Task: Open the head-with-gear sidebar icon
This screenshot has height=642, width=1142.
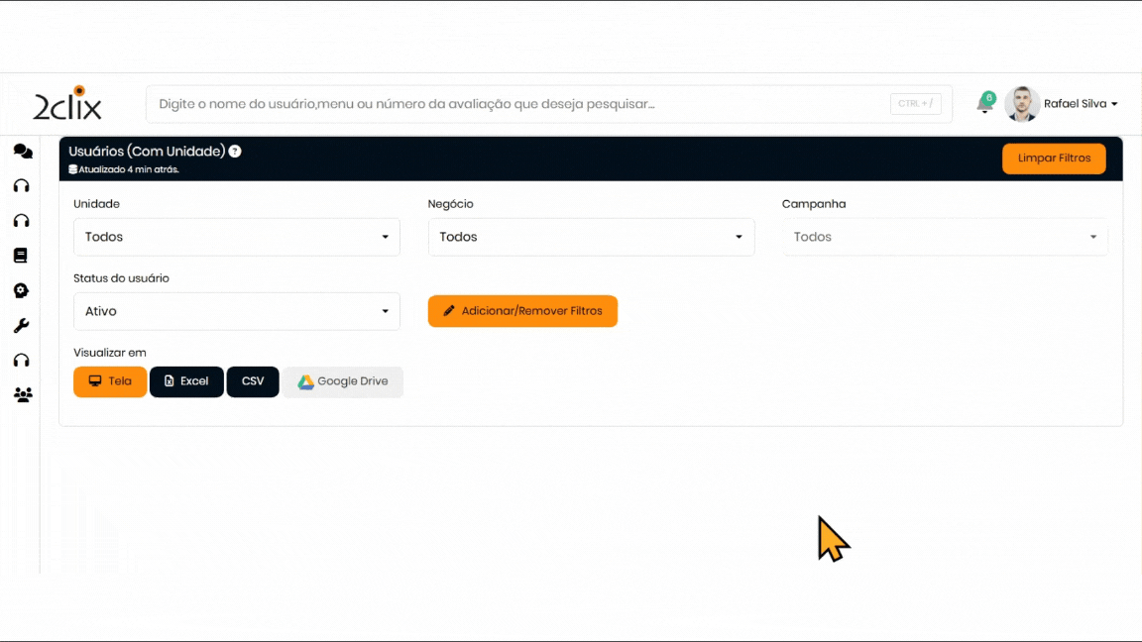Action: click(x=21, y=290)
